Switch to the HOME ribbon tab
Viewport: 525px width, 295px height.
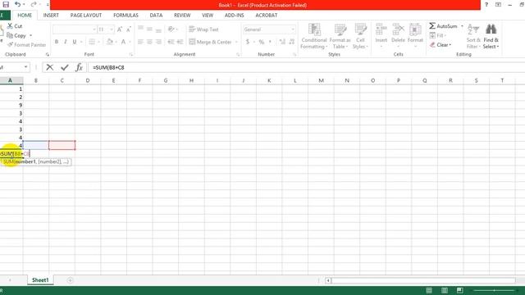(x=25, y=15)
